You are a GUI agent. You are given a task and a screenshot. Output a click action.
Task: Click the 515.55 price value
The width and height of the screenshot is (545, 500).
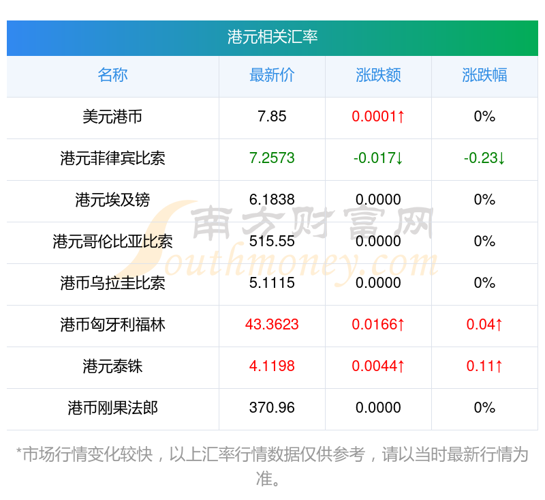point(272,241)
